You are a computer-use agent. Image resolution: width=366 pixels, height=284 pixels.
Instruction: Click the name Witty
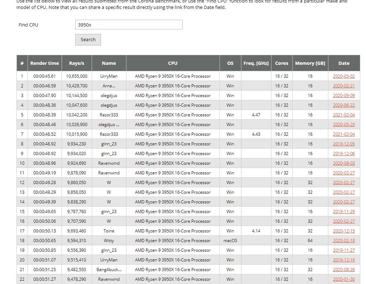tap(109, 241)
